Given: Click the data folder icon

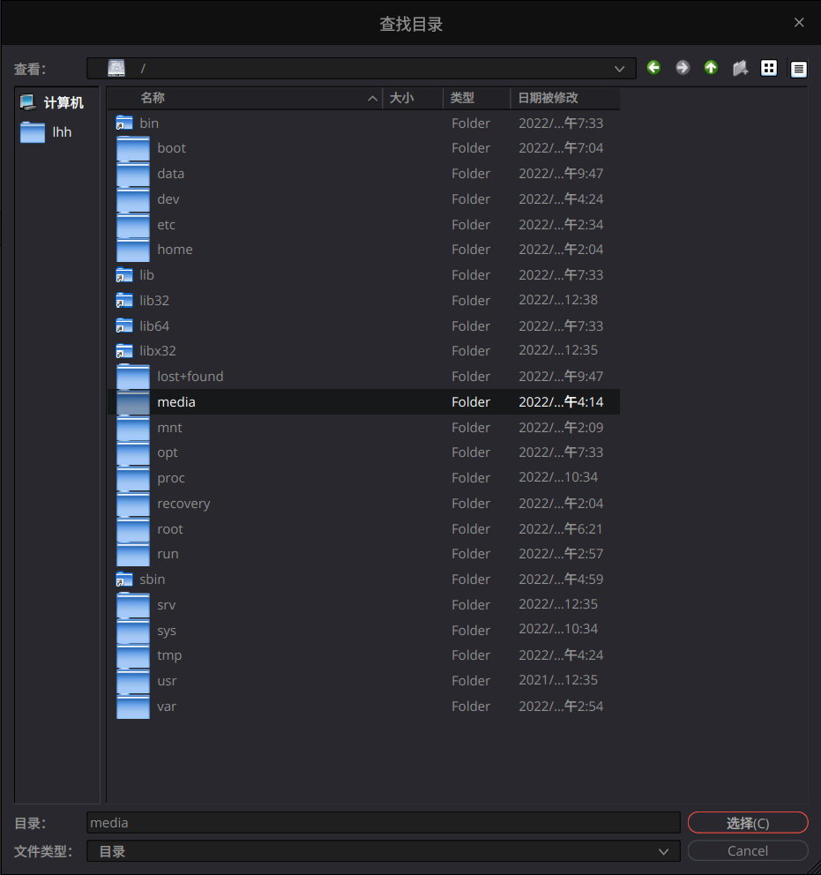Looking at the screenshot, I should [133, 174].
